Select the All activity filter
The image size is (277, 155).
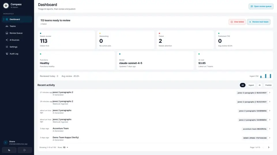(243, 85)
